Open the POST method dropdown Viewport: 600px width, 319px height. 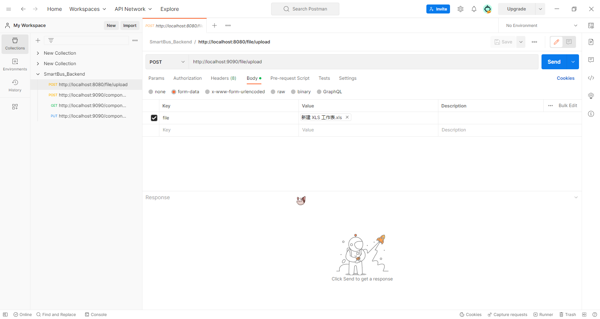pyautogui.click(x=167, y=62)
